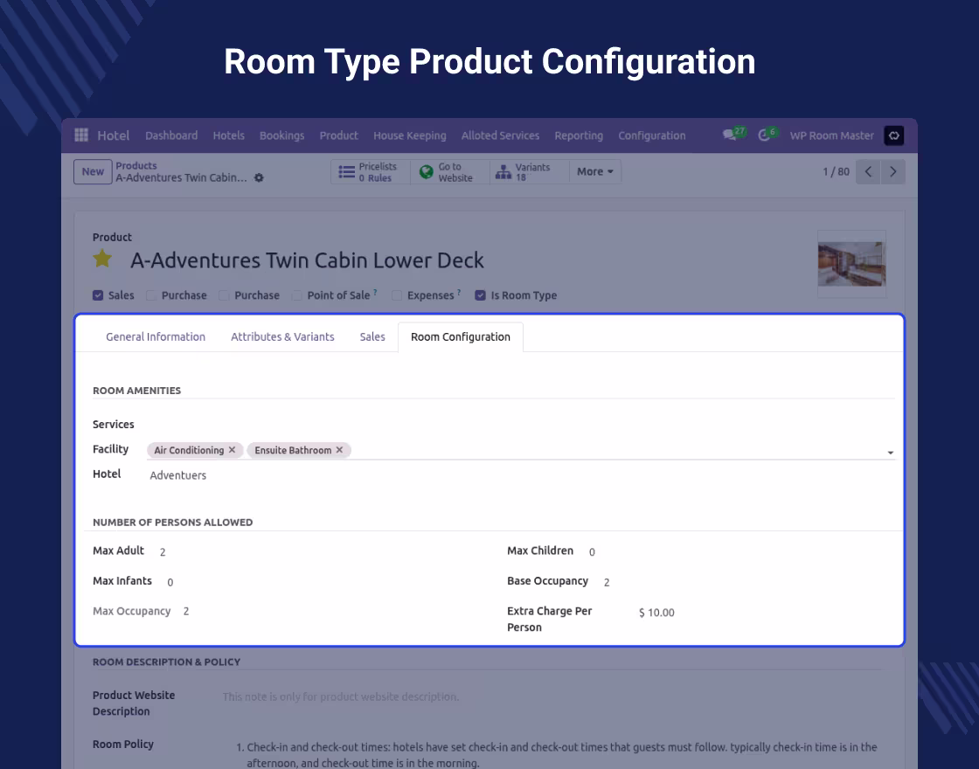Go to the next record arrow
This screenshot has height=769, width=979.
click(x=892, y=171)
